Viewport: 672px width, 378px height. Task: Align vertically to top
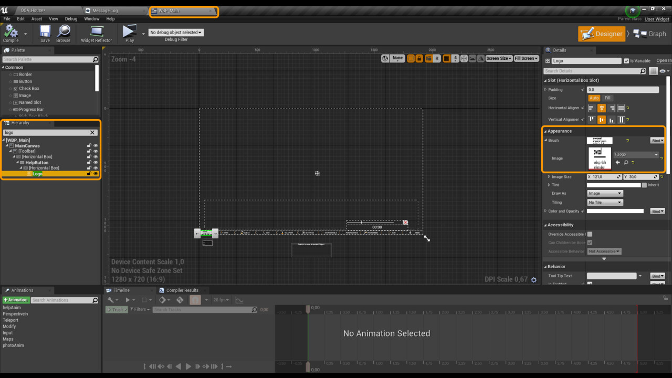click(592, 120)
